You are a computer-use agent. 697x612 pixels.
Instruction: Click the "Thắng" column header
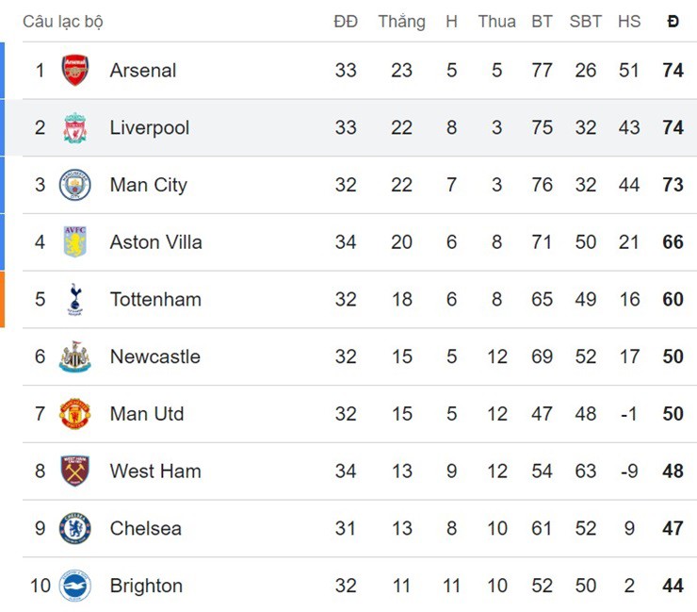tap(402, 22)
